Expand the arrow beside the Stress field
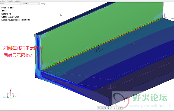The width and height of the screenshot is (174, 111). coord(21,4)
